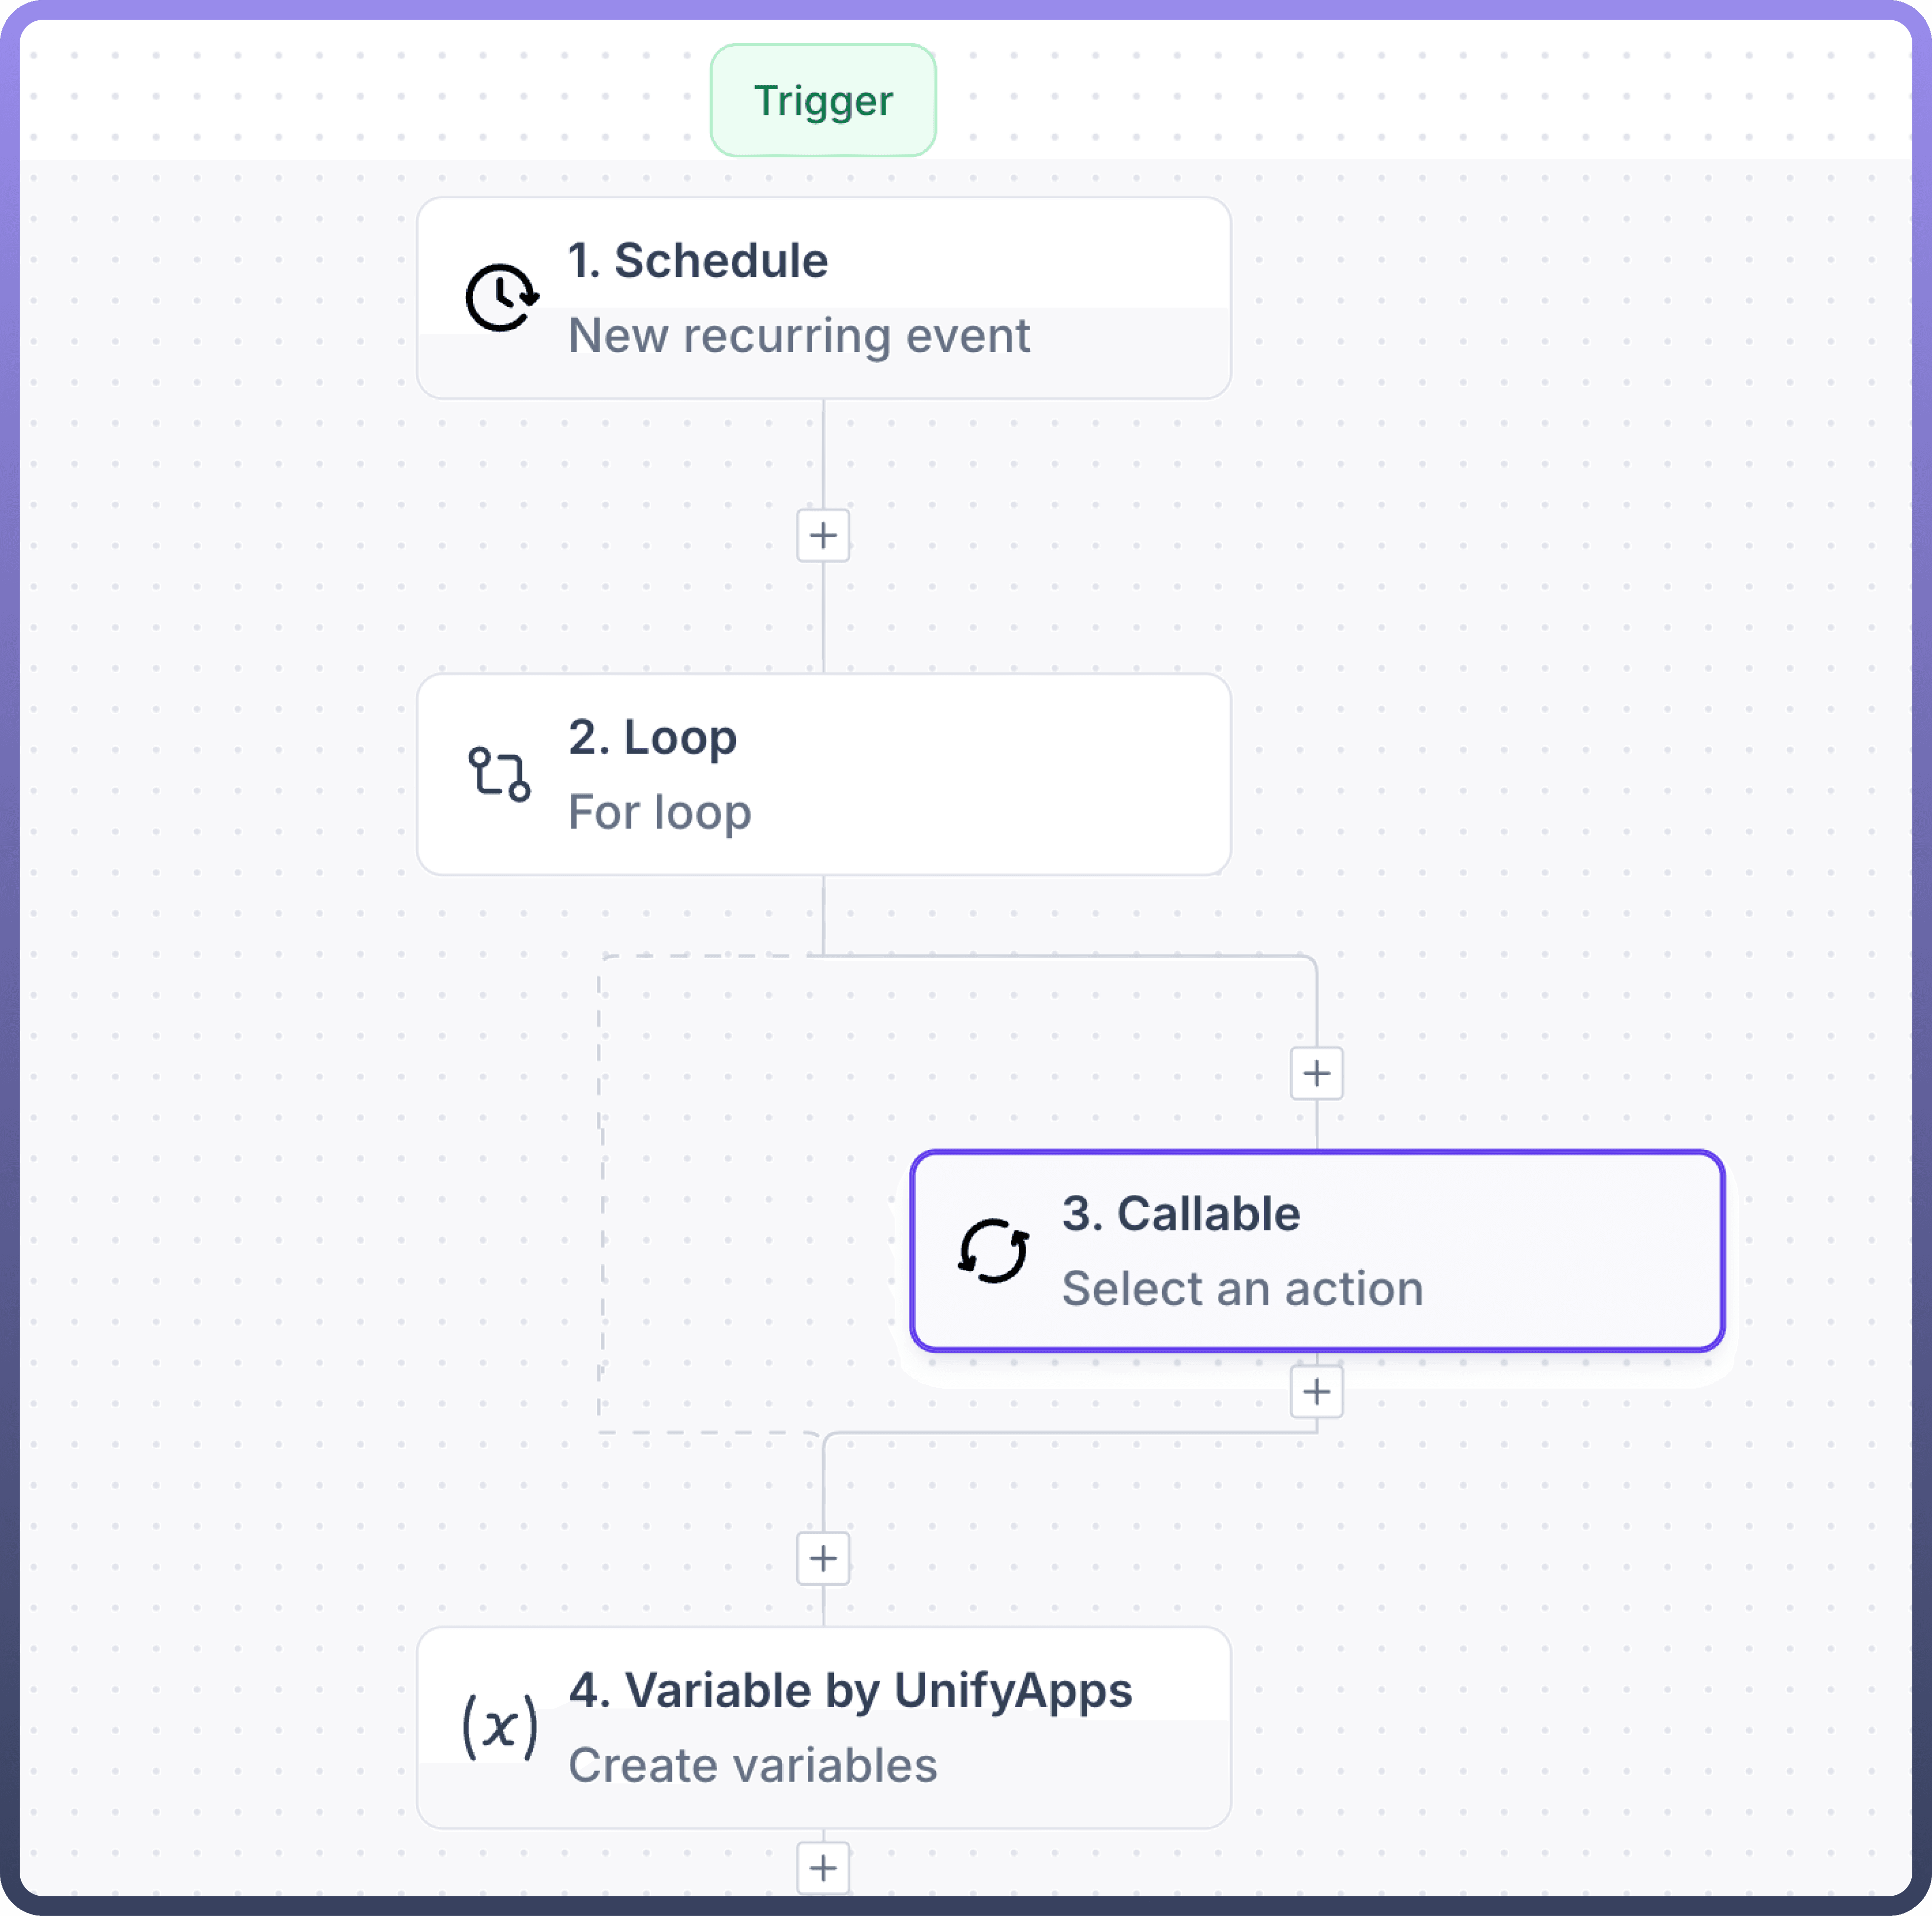Add a step directly below Callable node

click(x=1316, y=1391)
